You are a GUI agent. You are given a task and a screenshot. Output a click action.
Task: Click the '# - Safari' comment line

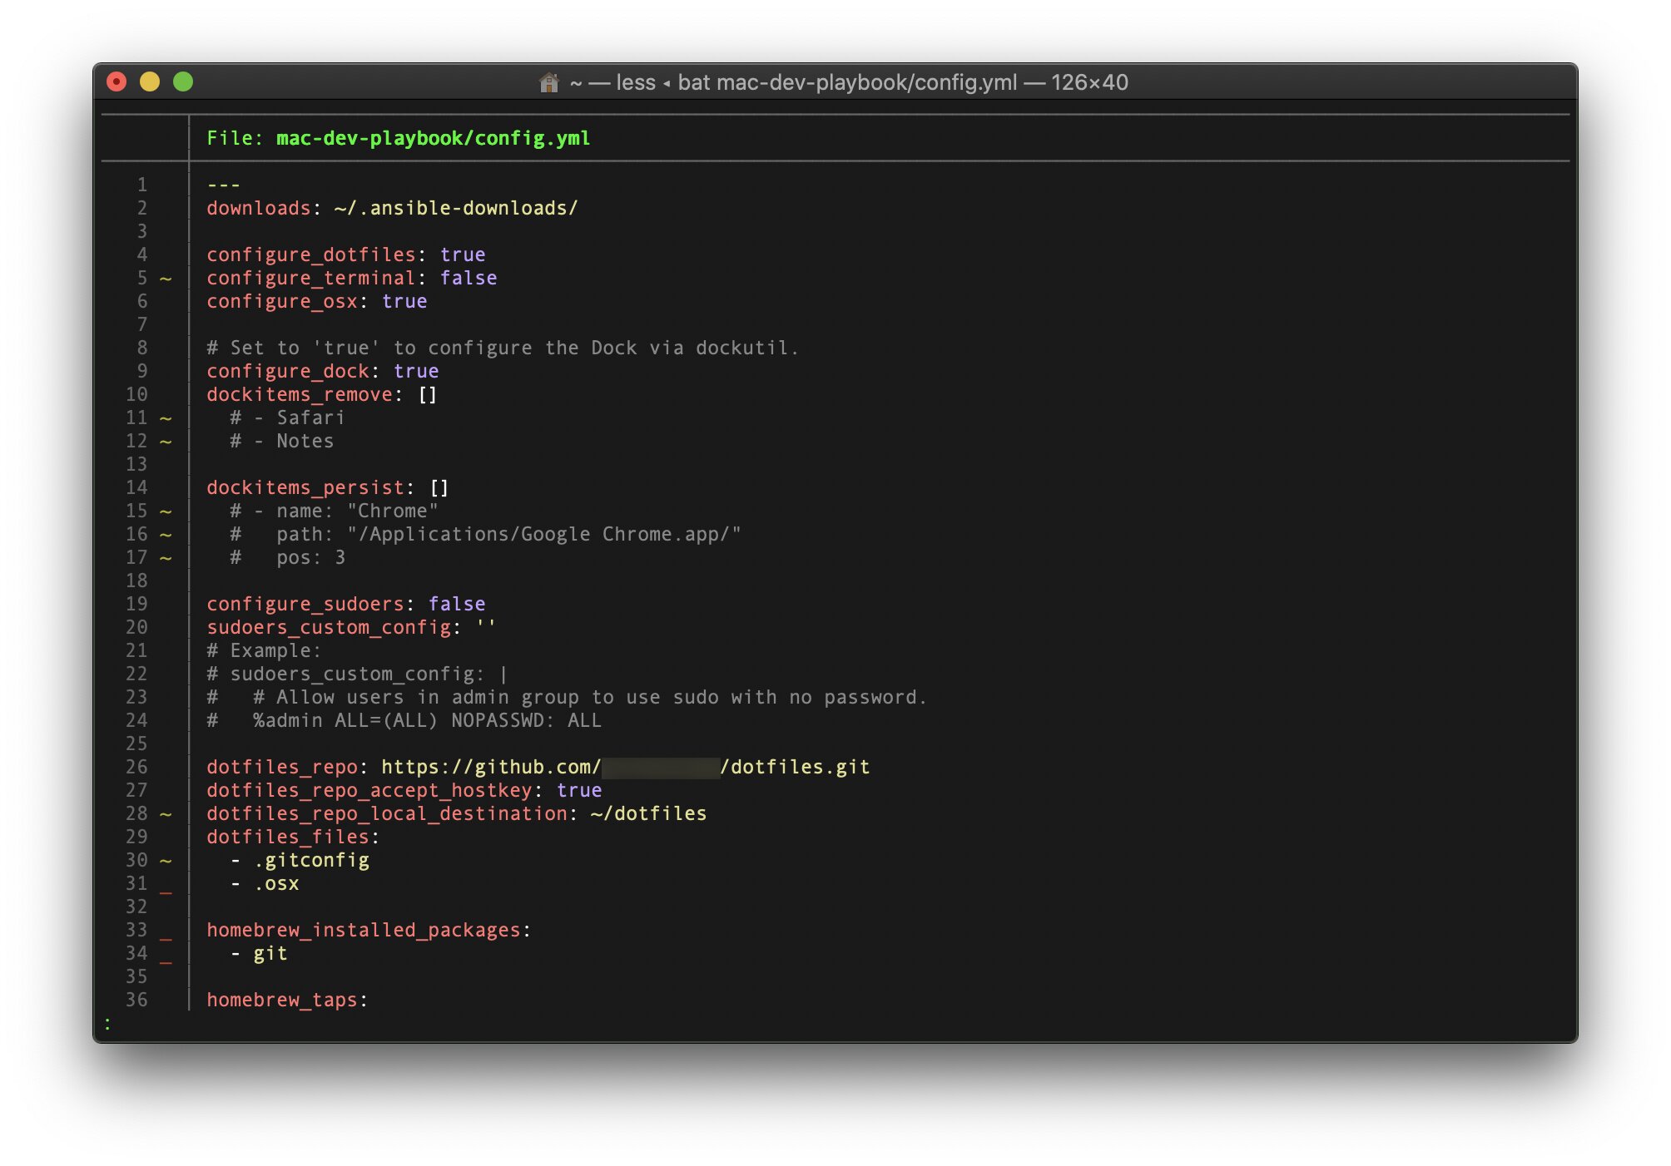(287, 417)
